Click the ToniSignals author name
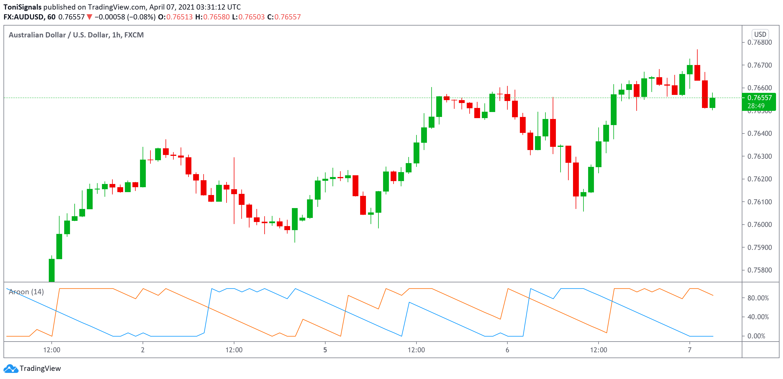Image resolution: width=783 pixels, height=379 pixels. point(22,7)
